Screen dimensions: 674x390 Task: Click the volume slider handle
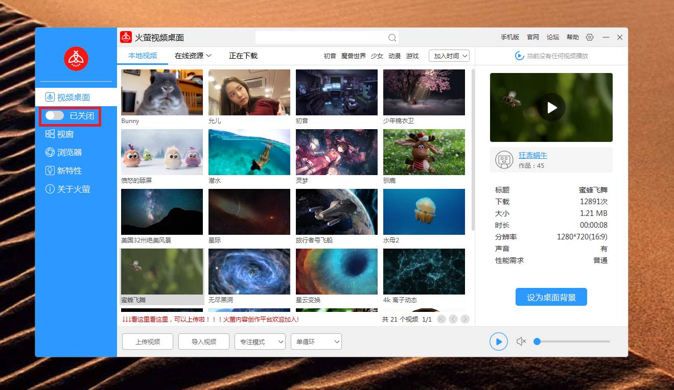537,342
